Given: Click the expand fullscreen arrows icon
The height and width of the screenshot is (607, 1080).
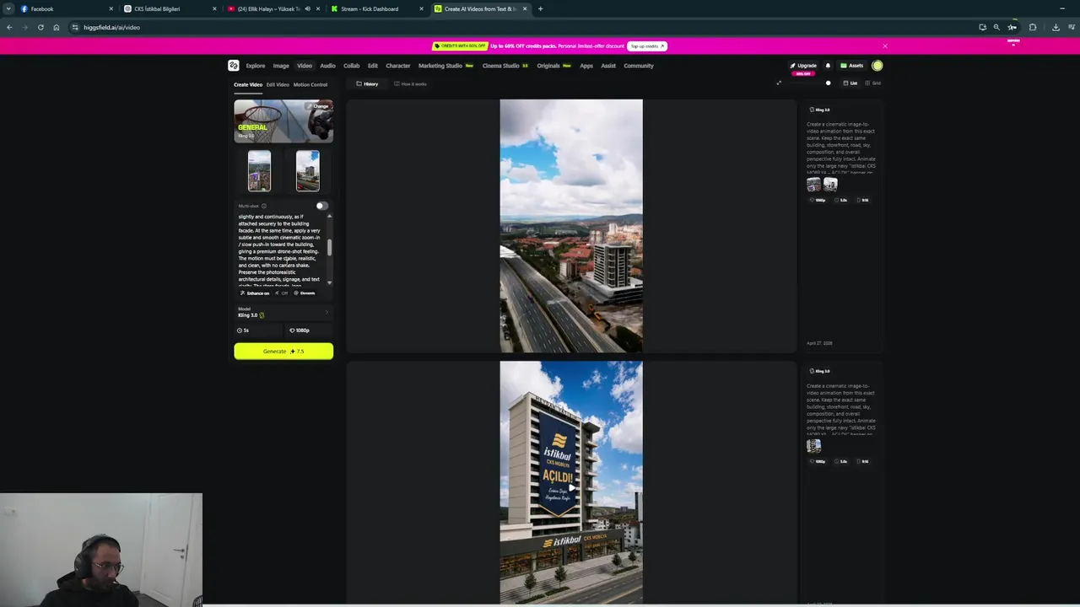Looking at the screenshot, I should pos(779,83).
